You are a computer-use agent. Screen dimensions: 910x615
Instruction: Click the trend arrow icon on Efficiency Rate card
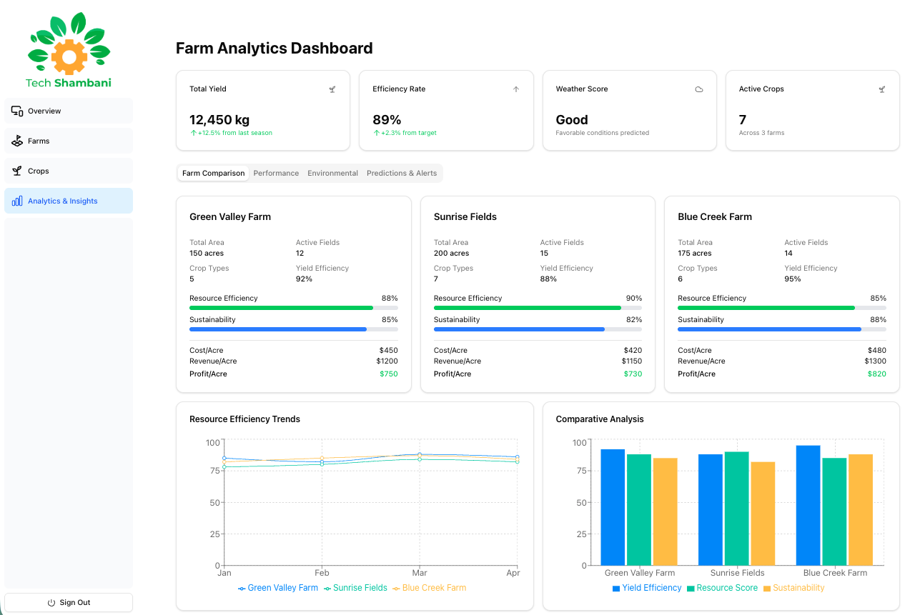(515, 89)
